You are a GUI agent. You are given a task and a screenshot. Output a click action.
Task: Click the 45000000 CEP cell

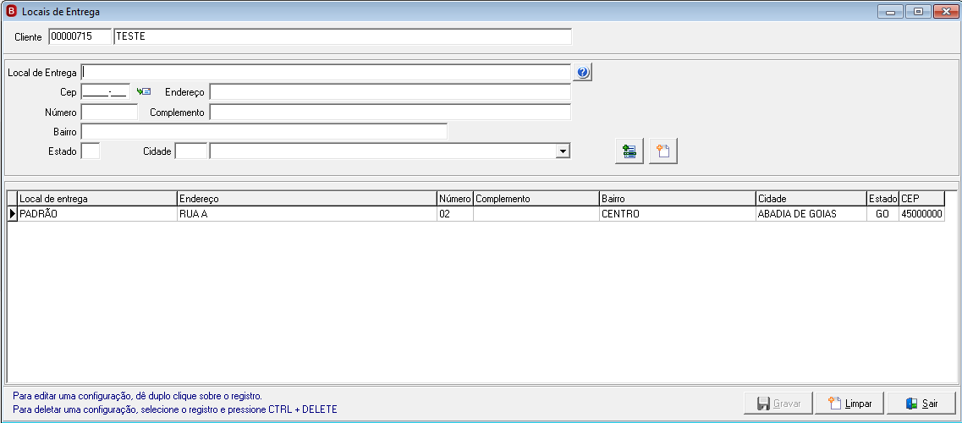(921, 214)
